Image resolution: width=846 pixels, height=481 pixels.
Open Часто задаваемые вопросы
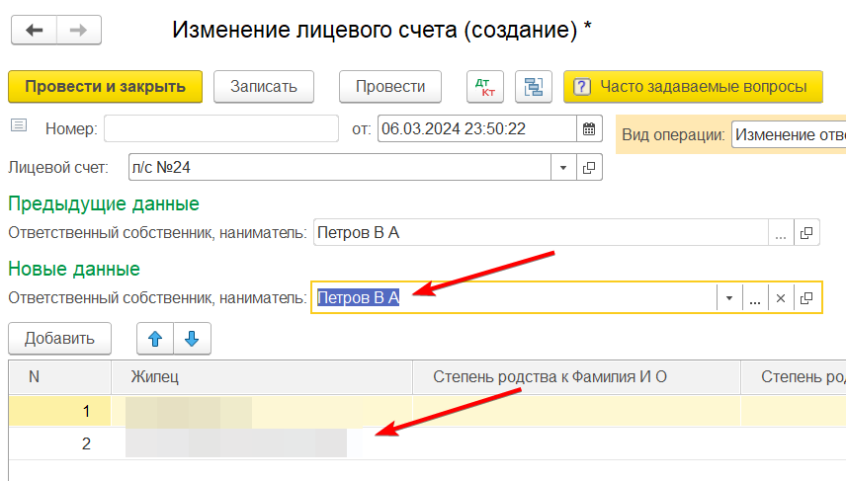click(694, 86)
